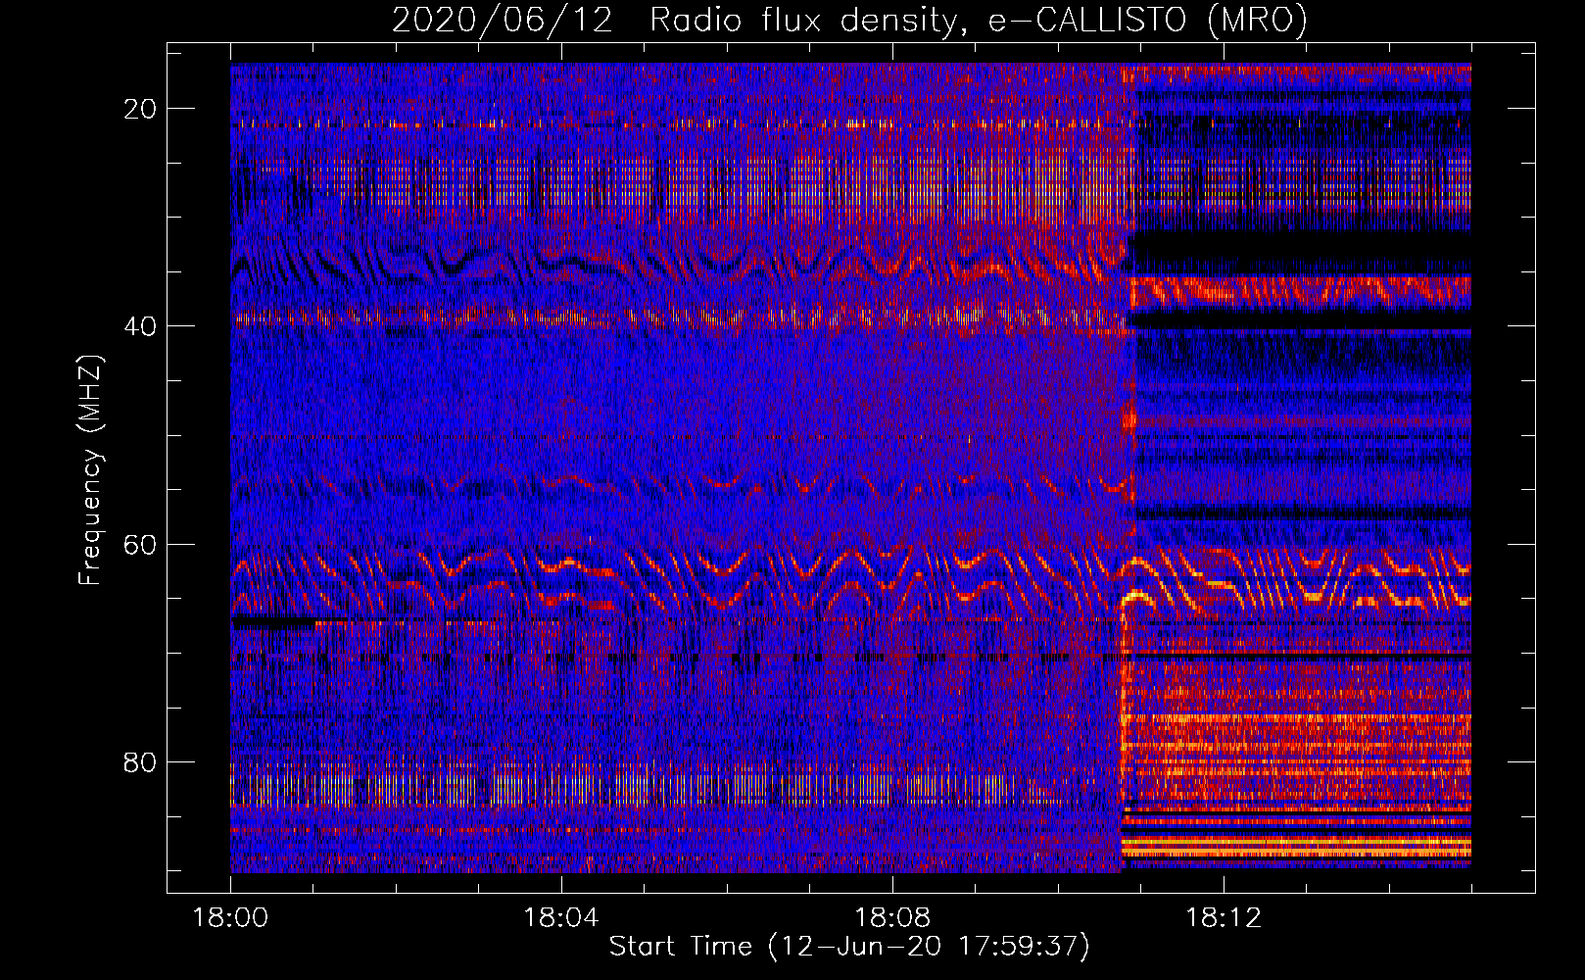This screenshot has width=1585, height=980.
Task: Click the 18:08 time tick label
Action: tap(892, 918)
